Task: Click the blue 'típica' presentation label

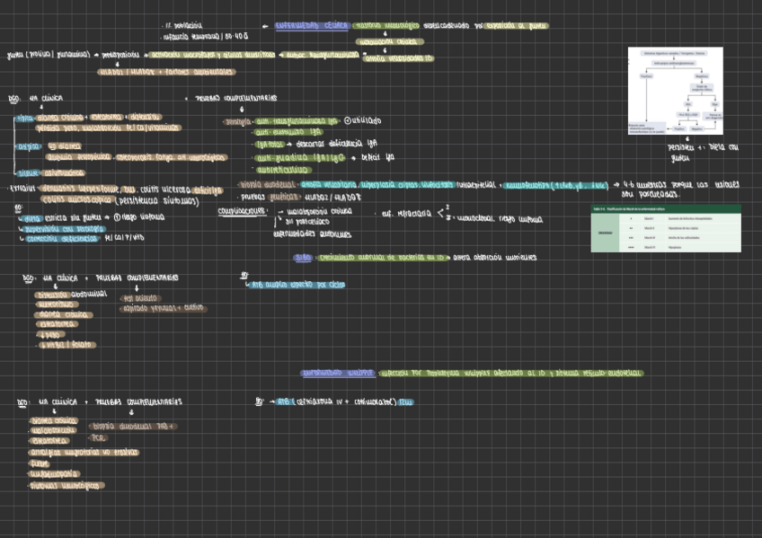Action: 24,118
